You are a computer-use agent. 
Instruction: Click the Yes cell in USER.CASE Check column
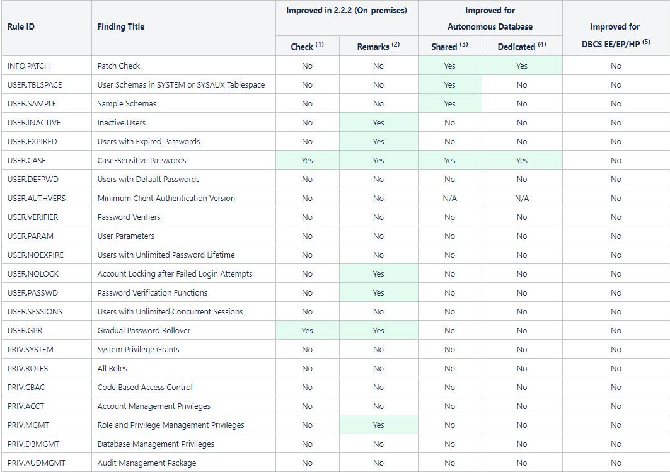pyautogui.click(x=307, y=160)
